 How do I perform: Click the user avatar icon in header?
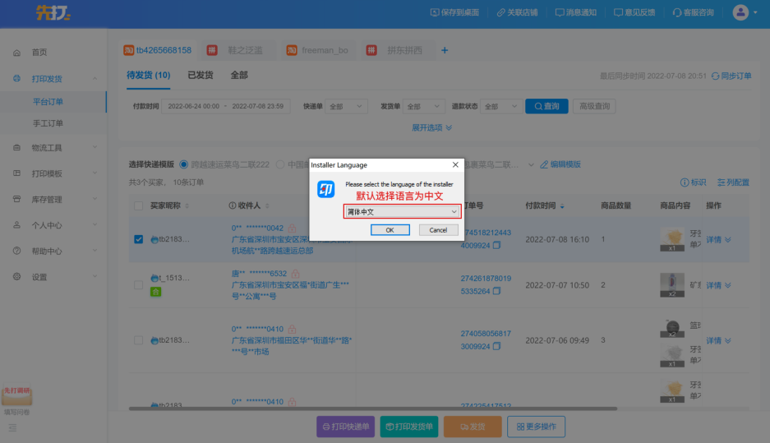coord(740,12)
